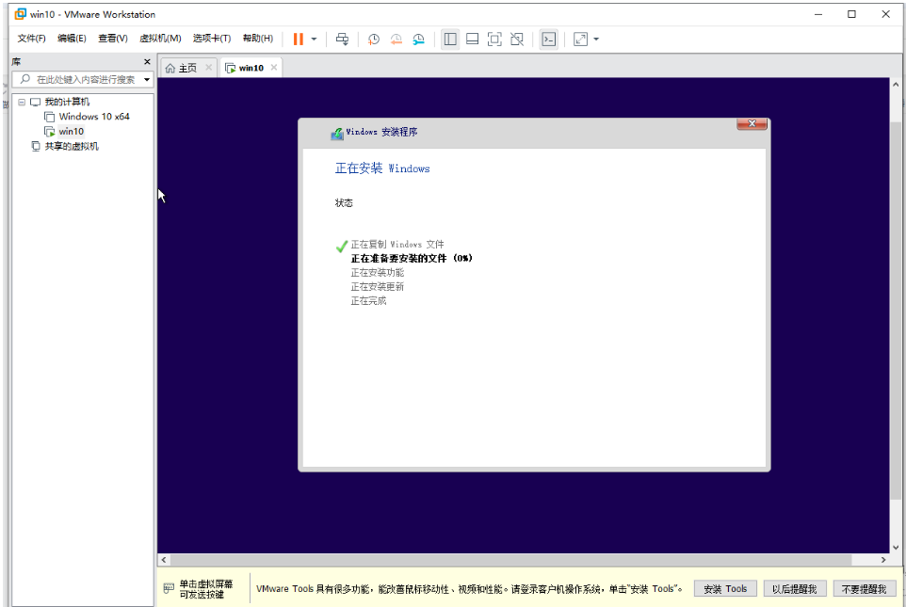Click the Unity mode icon
The width and height of the screenshot is (906, 607).
pyautogui.click(x=517, y=40)
